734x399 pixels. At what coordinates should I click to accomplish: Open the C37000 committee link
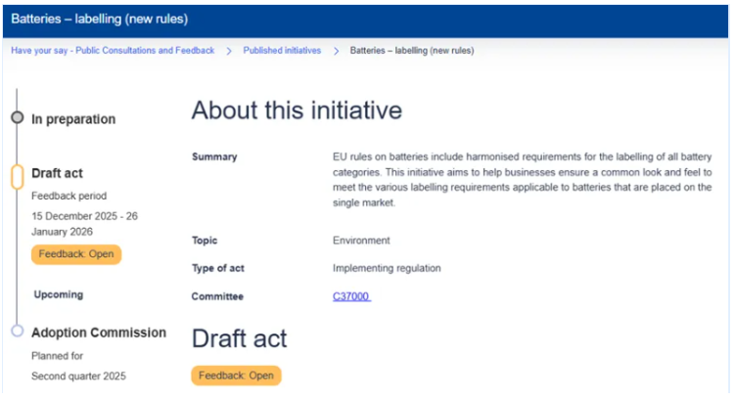point(351,296)
